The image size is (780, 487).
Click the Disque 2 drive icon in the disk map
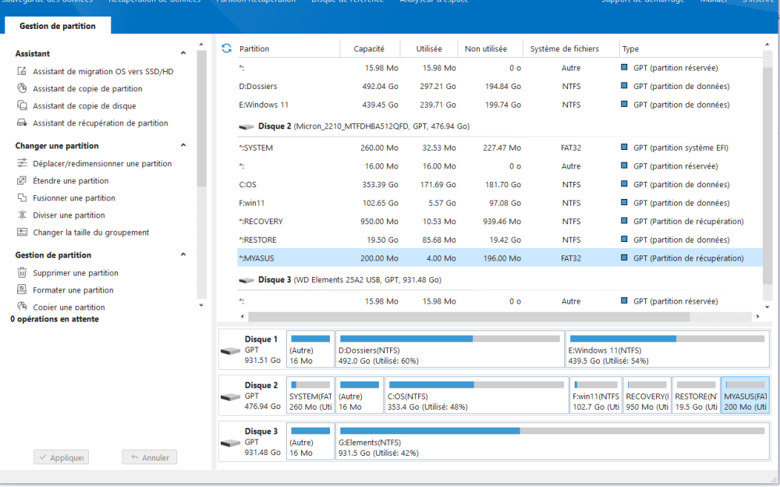[x=230, y=397]
